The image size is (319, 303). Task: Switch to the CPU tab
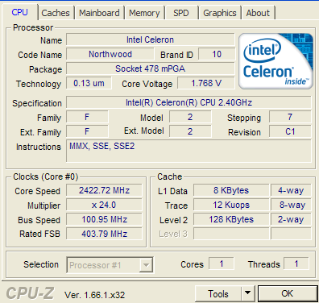coord(19,12)
